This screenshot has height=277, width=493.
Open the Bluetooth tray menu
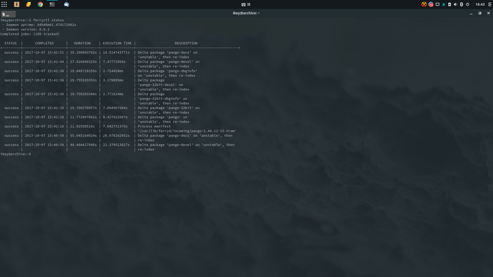click(461, 4)
